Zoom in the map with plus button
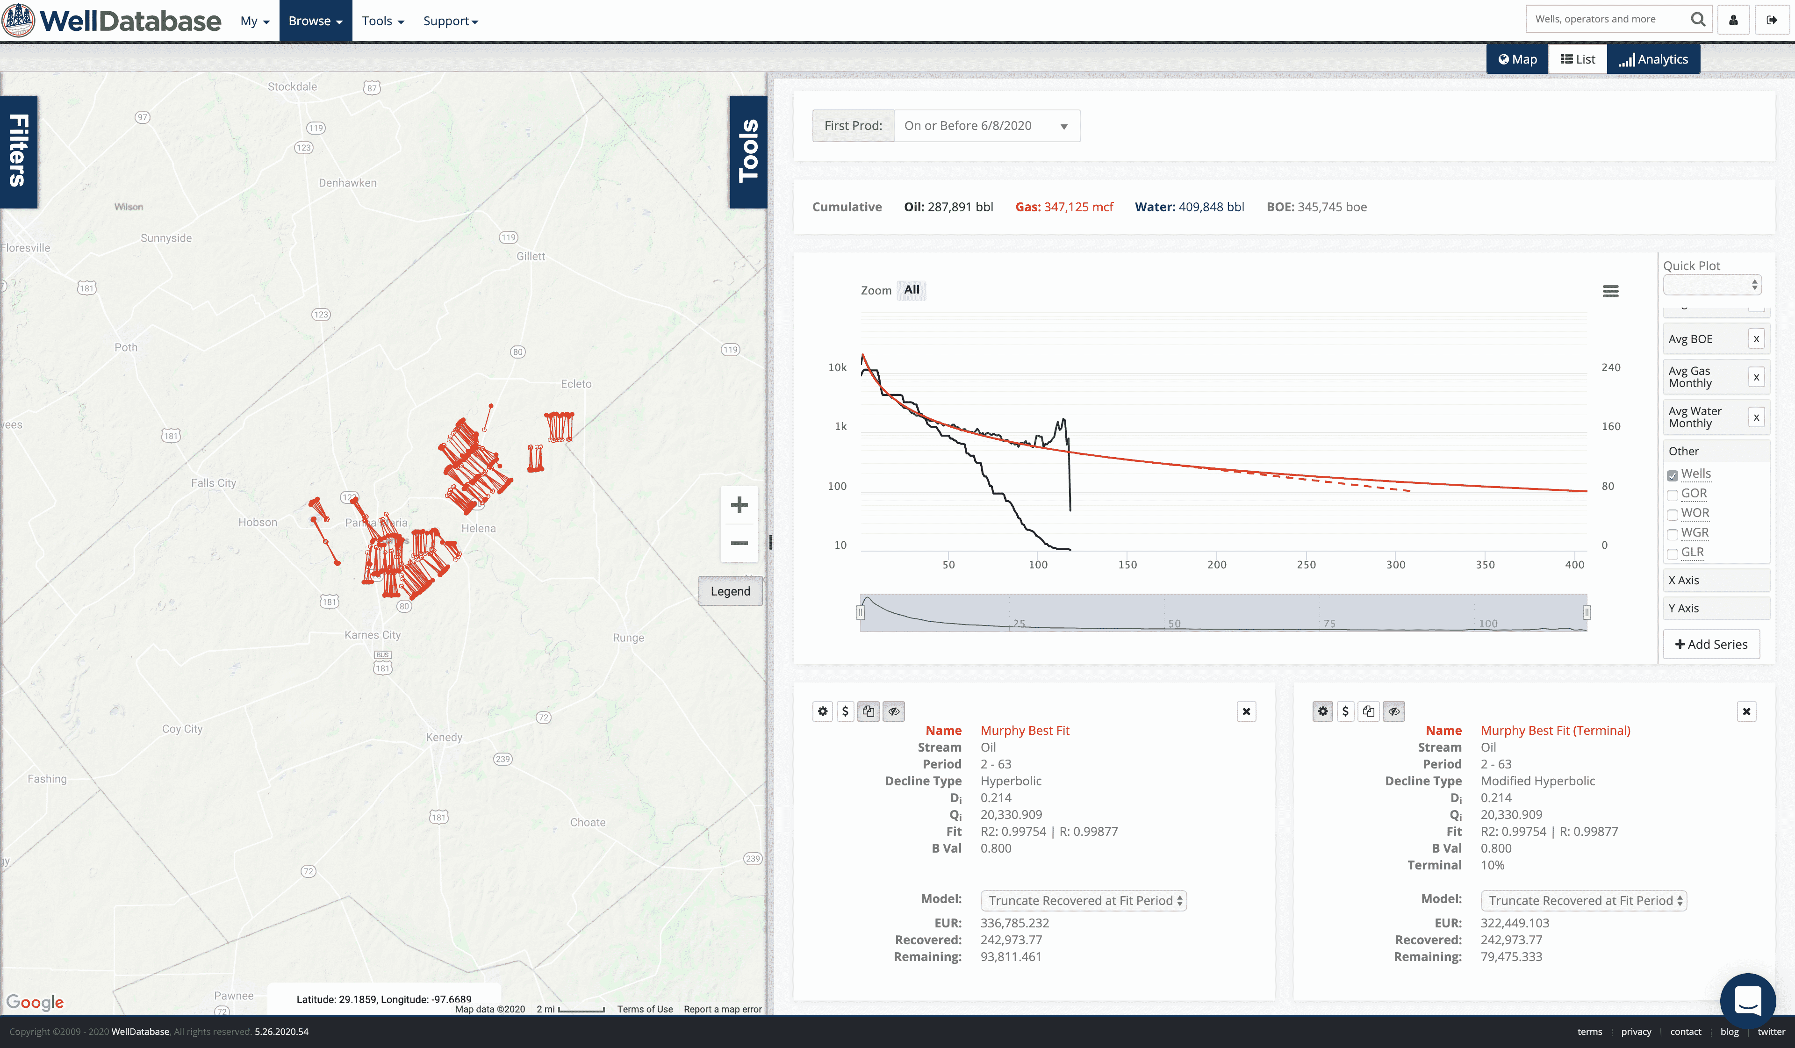 click(x=739, y=505)
